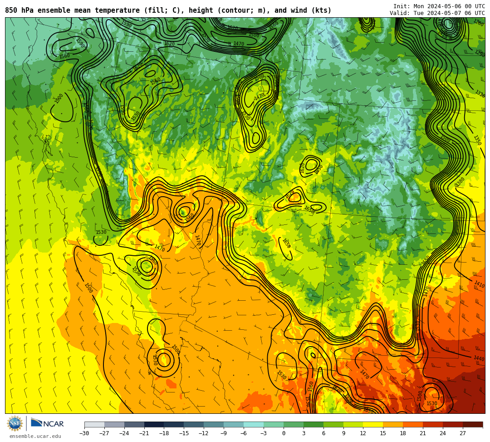Click the -9 colorbar tick label
This screenshot has width=490, height=442.
click(224, 433)
